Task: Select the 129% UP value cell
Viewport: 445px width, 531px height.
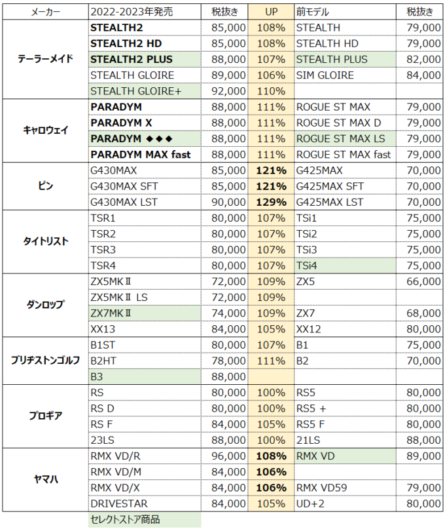Action: coord(271,202)
